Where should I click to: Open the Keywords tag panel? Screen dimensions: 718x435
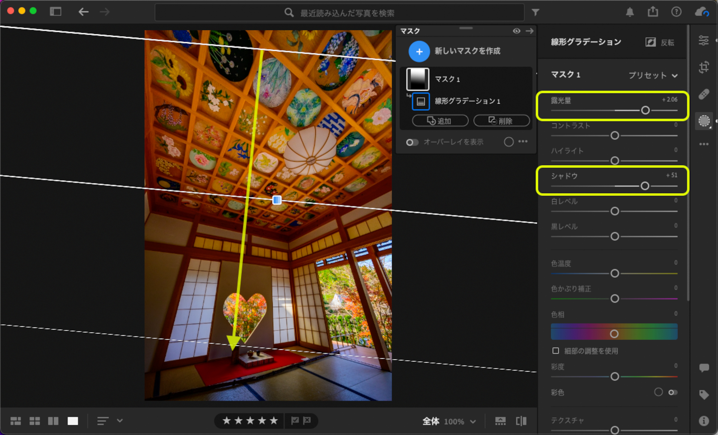704,395
